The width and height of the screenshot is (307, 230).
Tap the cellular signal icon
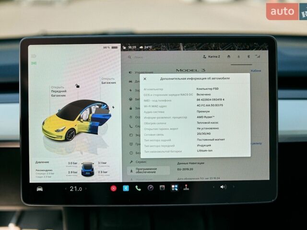[x=258, y=57]
